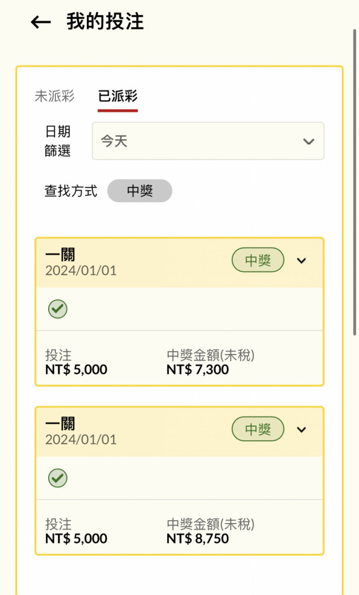Toggle the 中獎 search filter pill
Image resolution: width=359 pixels, height=595 pixels.
coord(140,190)
